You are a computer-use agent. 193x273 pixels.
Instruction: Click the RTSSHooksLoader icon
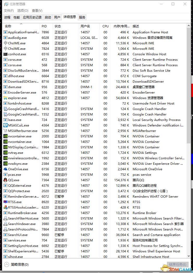pos(5,208)
